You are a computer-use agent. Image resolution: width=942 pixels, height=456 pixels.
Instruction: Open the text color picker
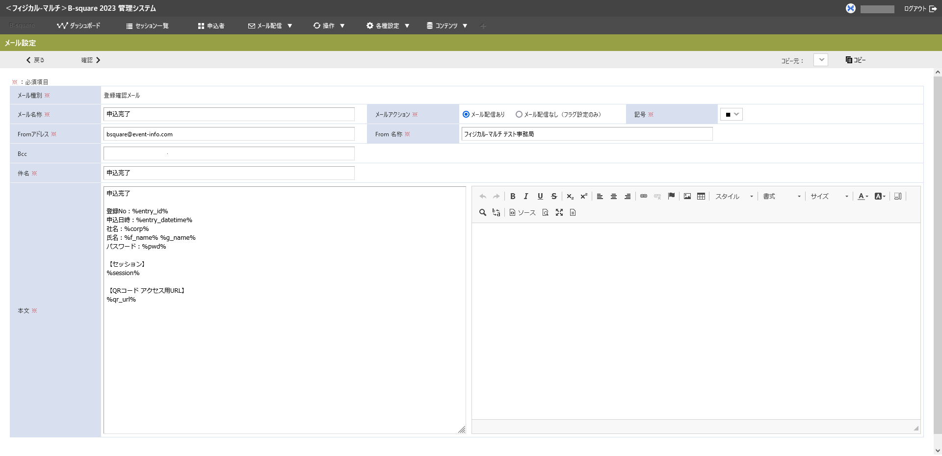pyautogui.click(x=863, y=196)
